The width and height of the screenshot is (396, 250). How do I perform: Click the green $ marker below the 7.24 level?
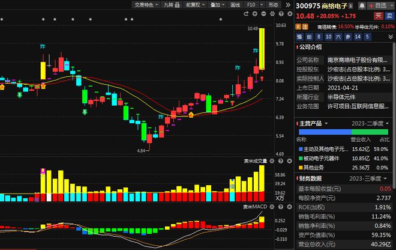point(85,112)
